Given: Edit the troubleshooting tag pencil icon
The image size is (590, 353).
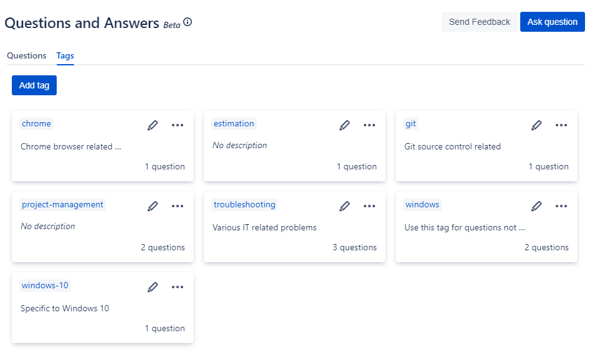Looking at the screenshot, I should pyautogui.click(x=345, y=206).
